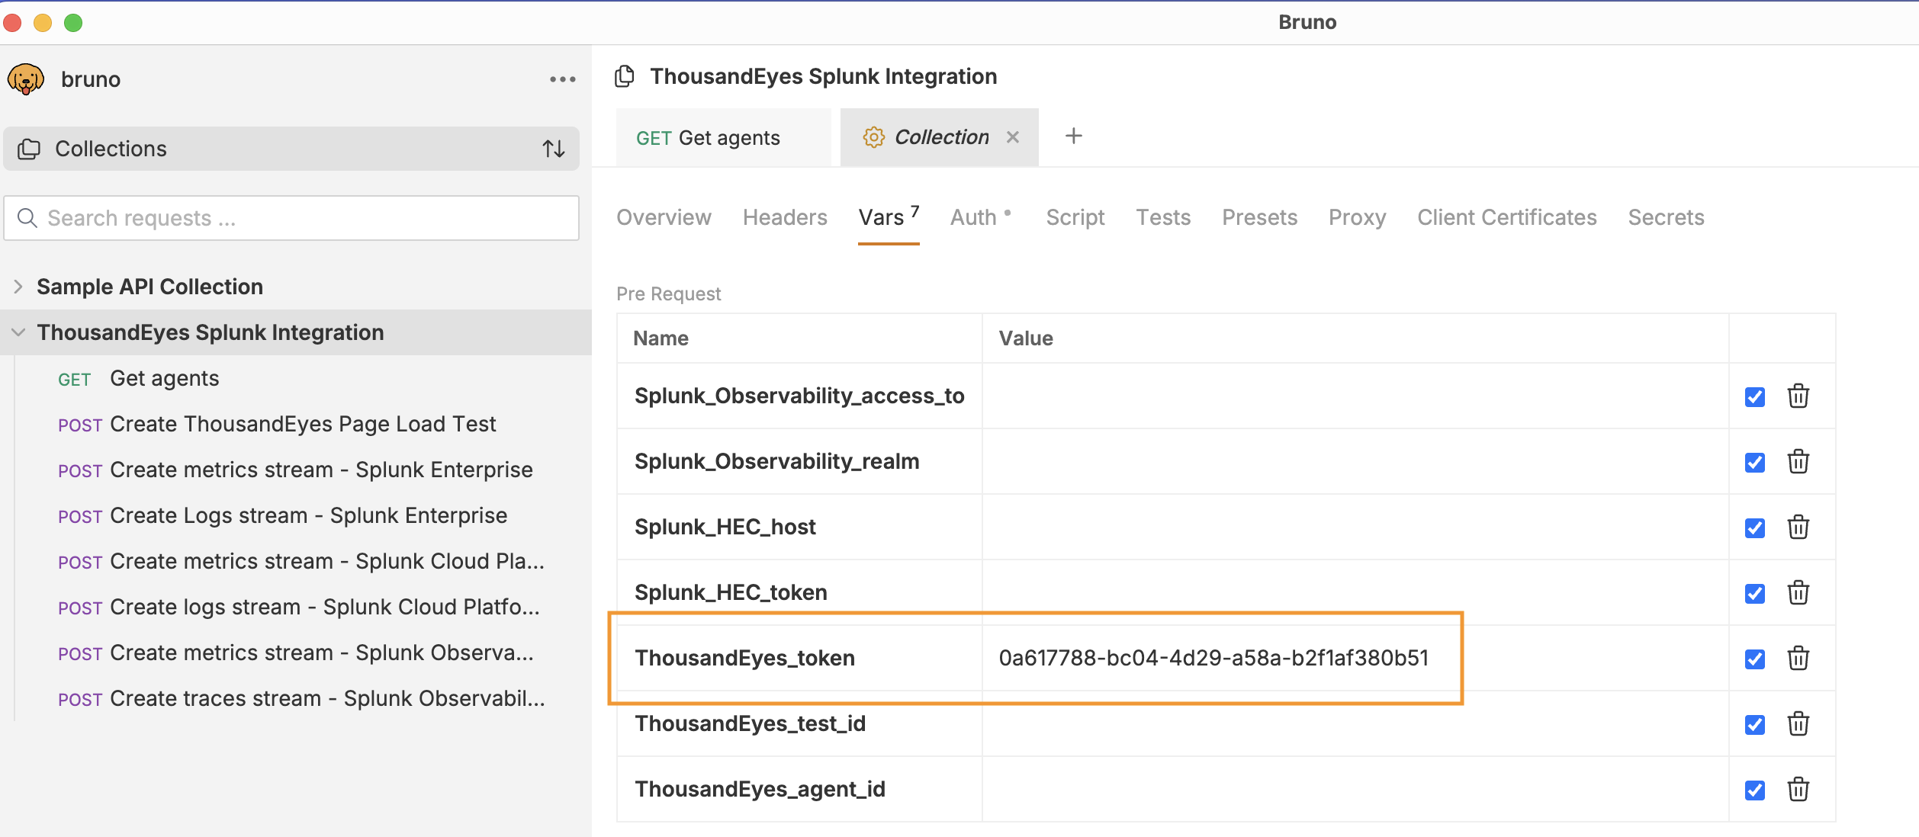Image resolution: width=1919 pixels, height=837 pixels.
Task: Click the Bruno dog logo icon
Action: pyautogui.click(x=25, y=79)
